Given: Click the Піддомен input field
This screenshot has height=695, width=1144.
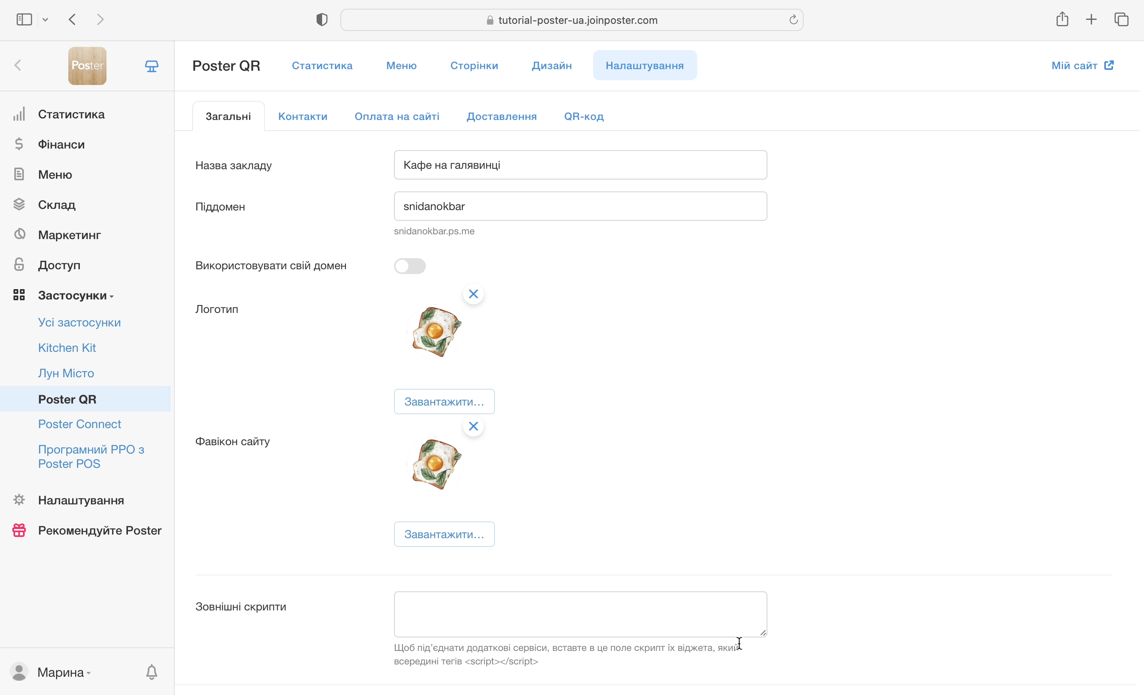Looking at the screenshot, I should click(580, 206).
